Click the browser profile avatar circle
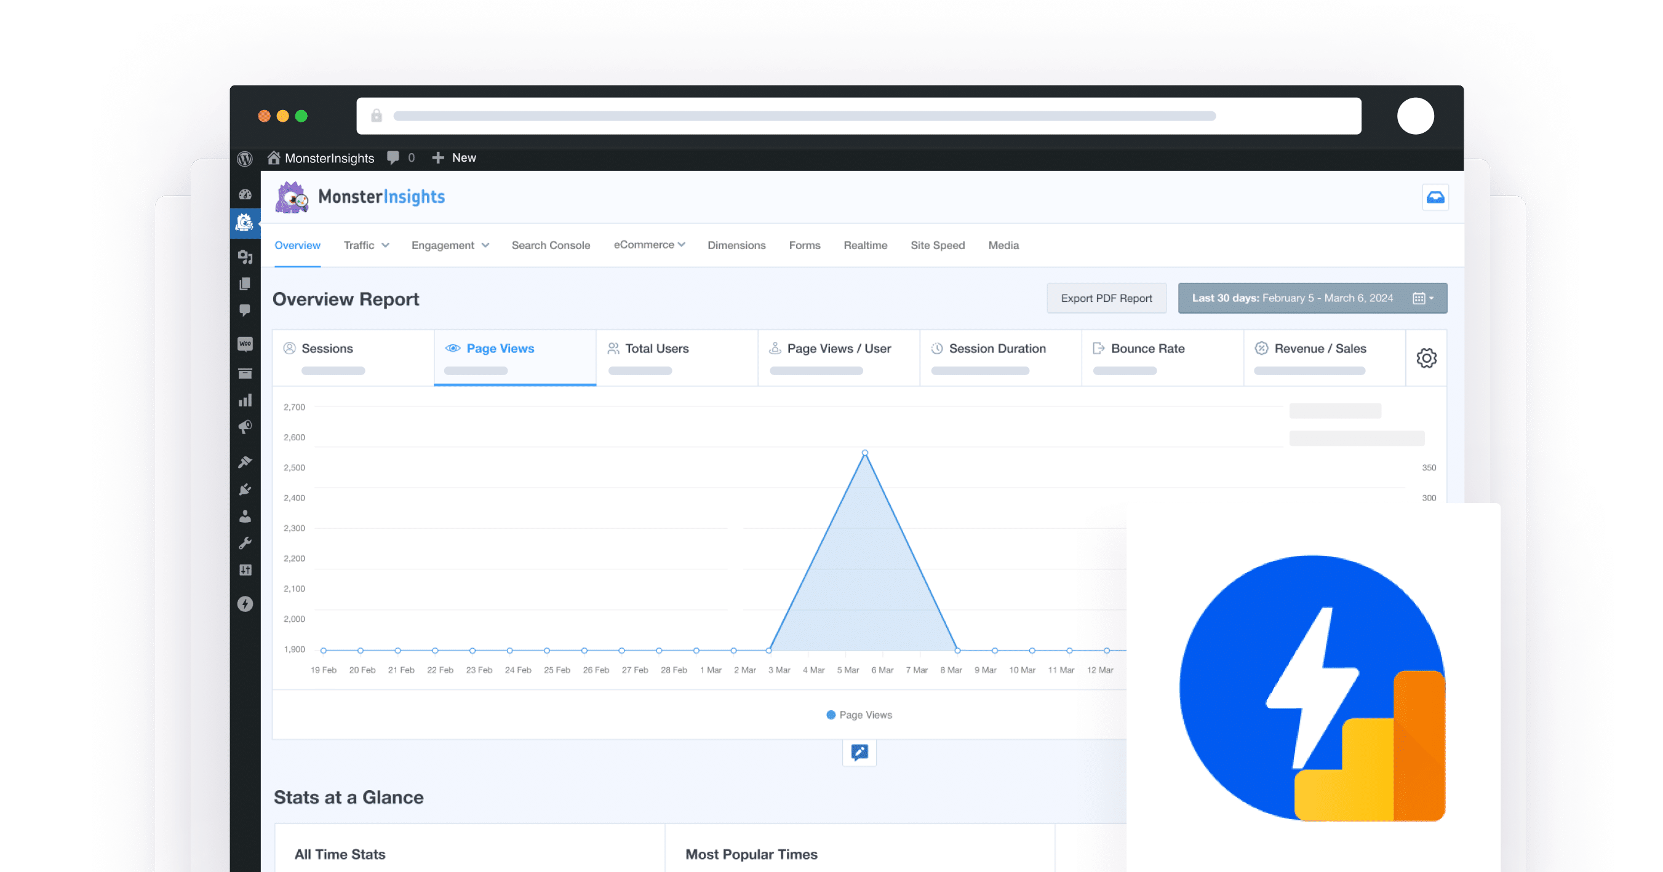 [1415, 116]
